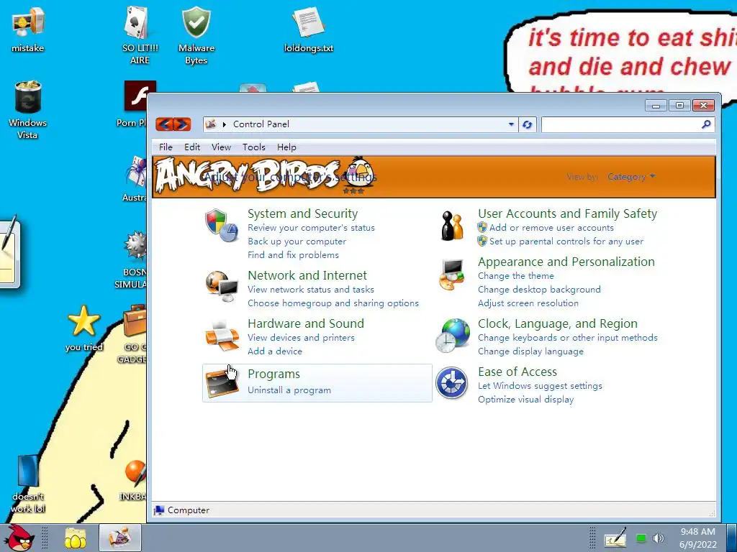Click Set up parental controls for any user
This screenshot has height=552, width=737.
pos(566,241)
